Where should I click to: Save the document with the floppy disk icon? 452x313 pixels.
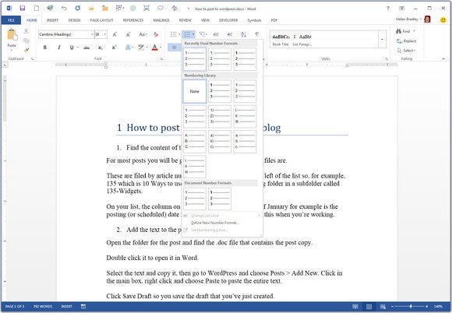click(22, 9)
